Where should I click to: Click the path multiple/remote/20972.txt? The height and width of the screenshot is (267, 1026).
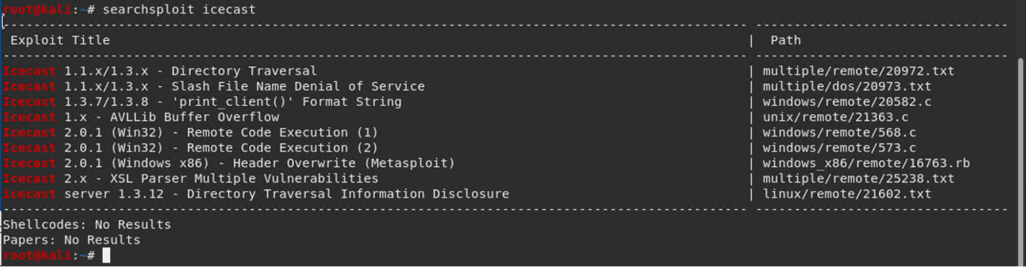point(858,71)
